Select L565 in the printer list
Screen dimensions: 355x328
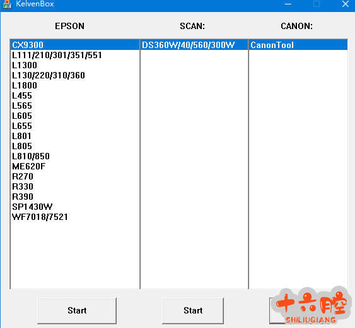click(x=75, y=106)
